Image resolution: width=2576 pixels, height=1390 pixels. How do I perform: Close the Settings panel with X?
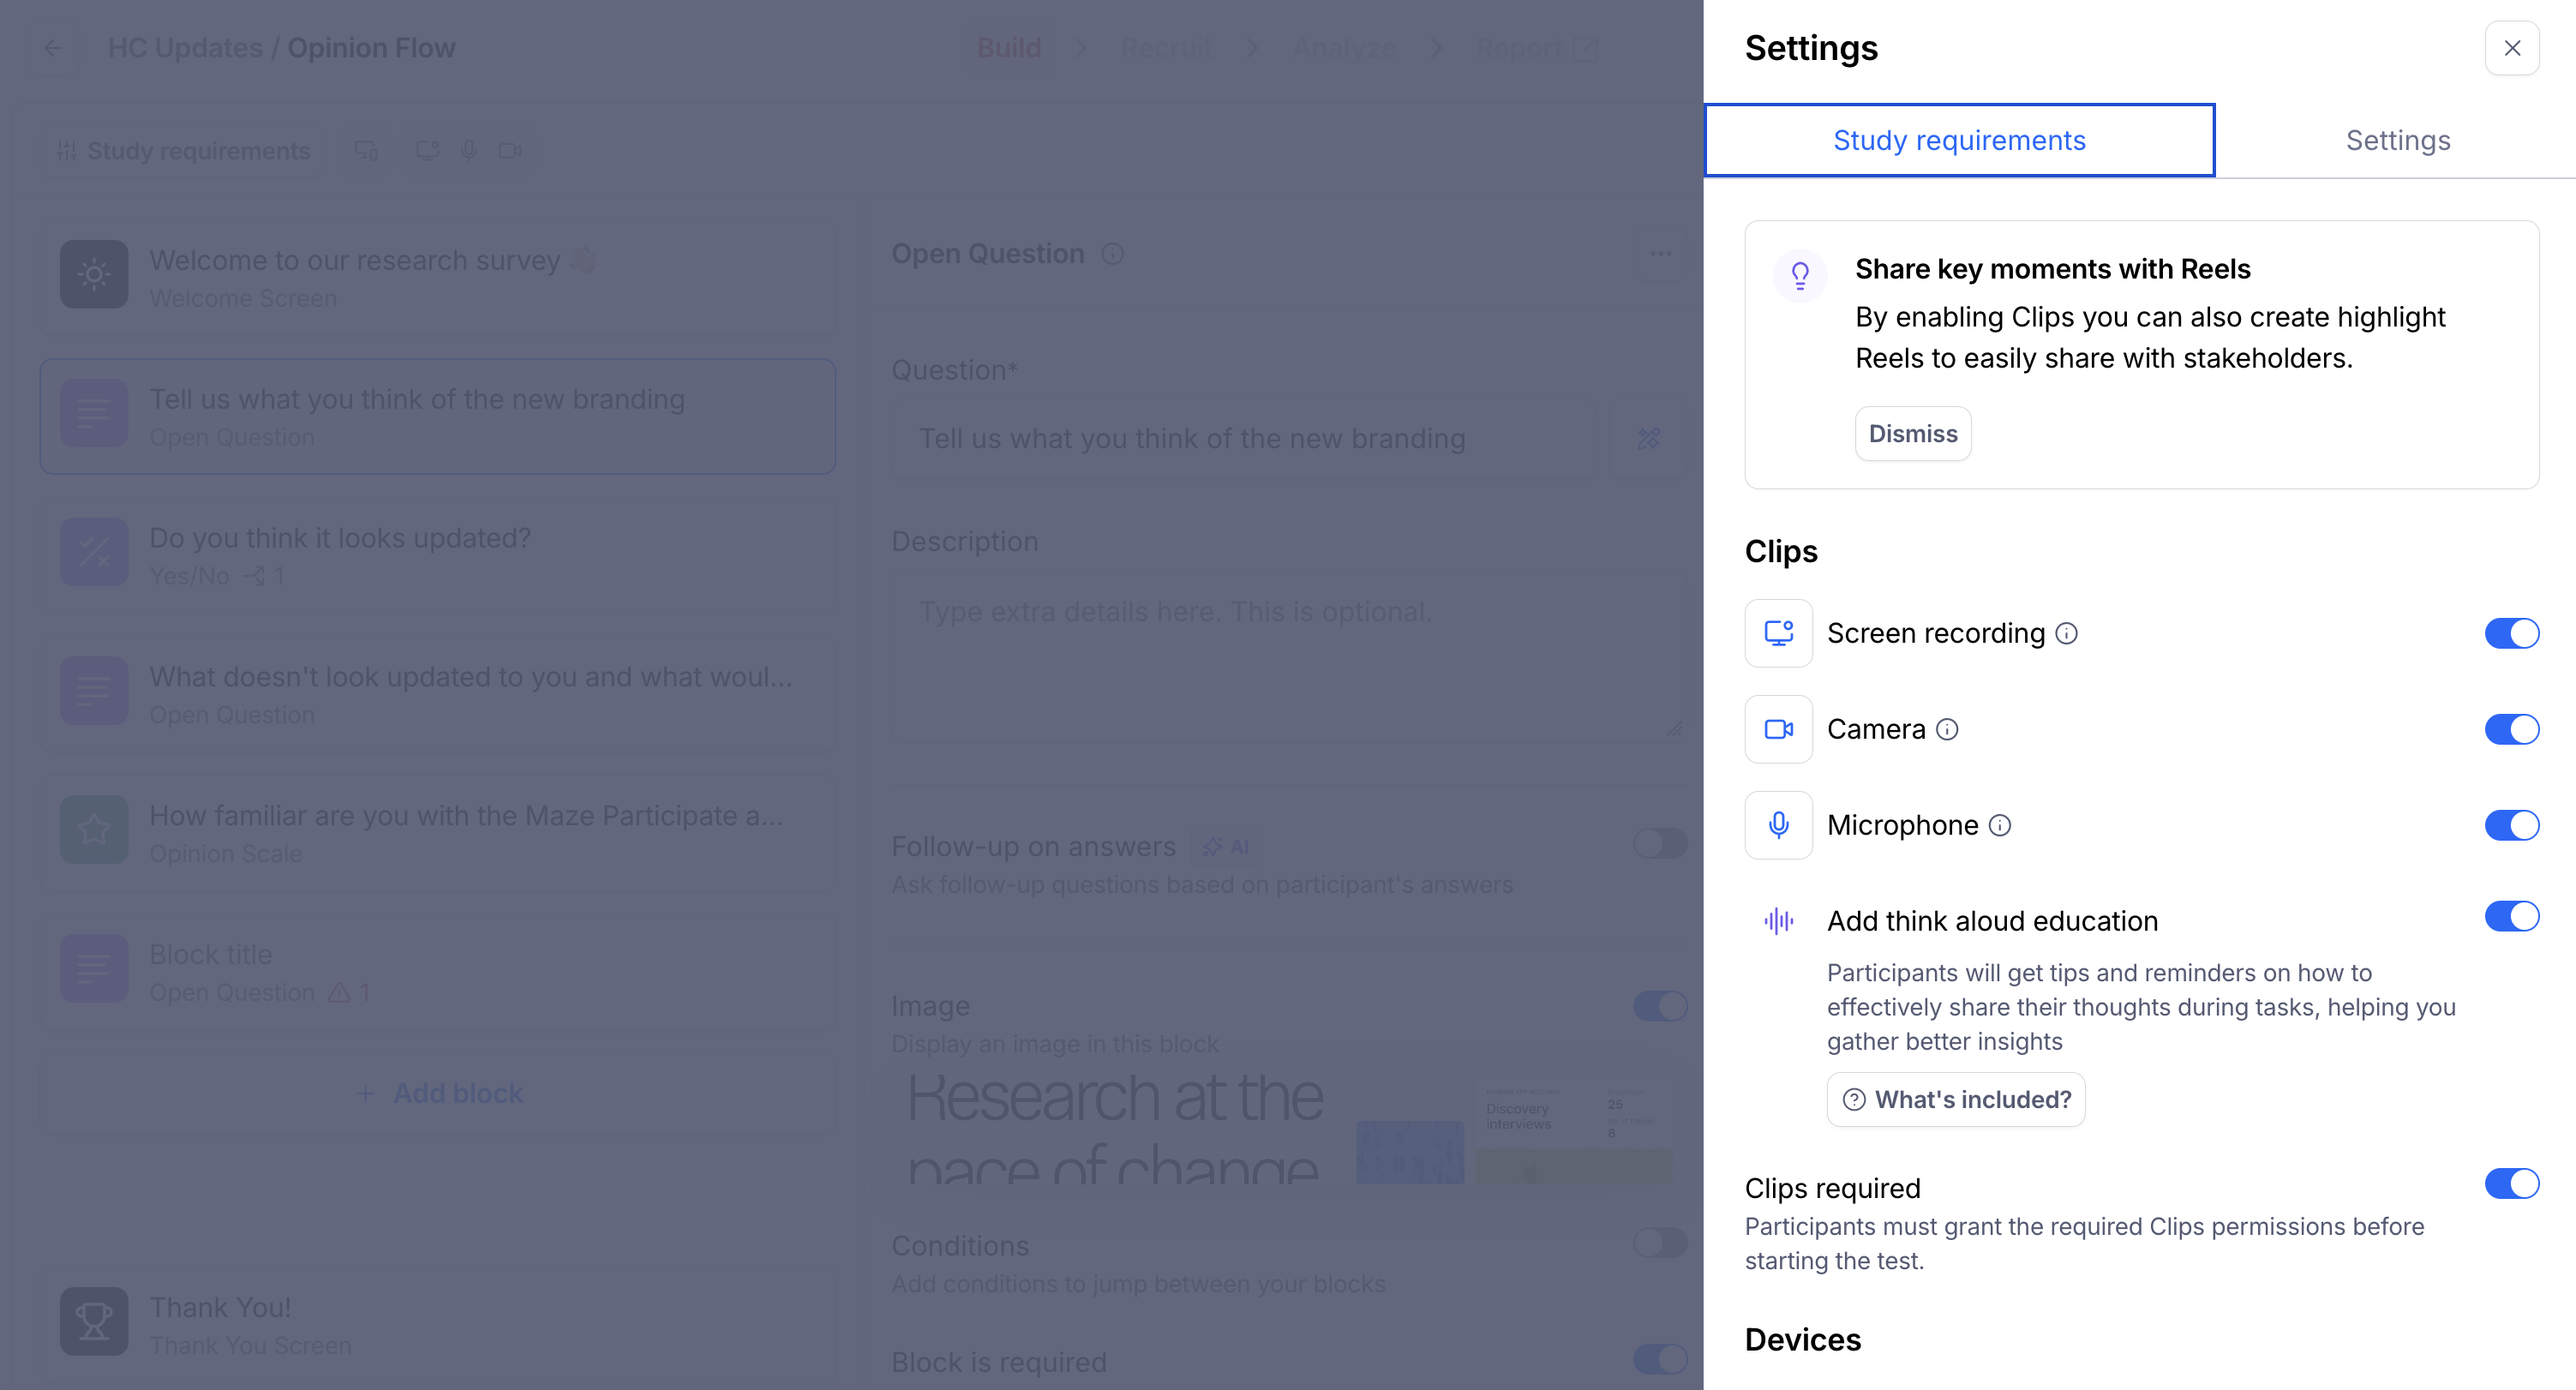(2511, 48)
